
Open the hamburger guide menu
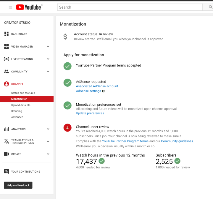[x=10, y=7]
